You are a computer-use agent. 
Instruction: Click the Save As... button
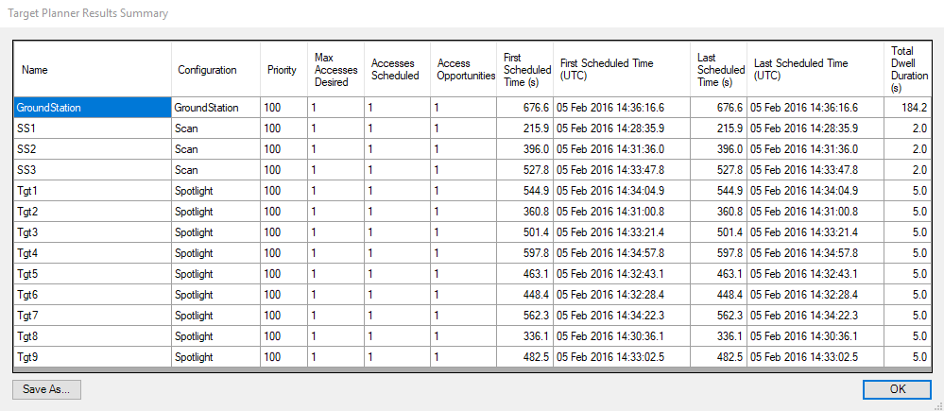[47, 388]
